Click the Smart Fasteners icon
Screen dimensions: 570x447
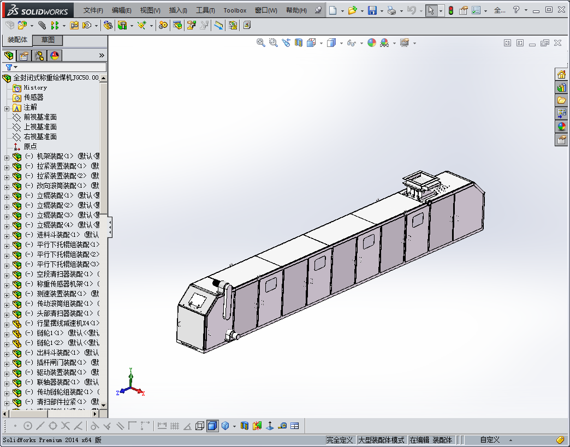pos(74,25)
